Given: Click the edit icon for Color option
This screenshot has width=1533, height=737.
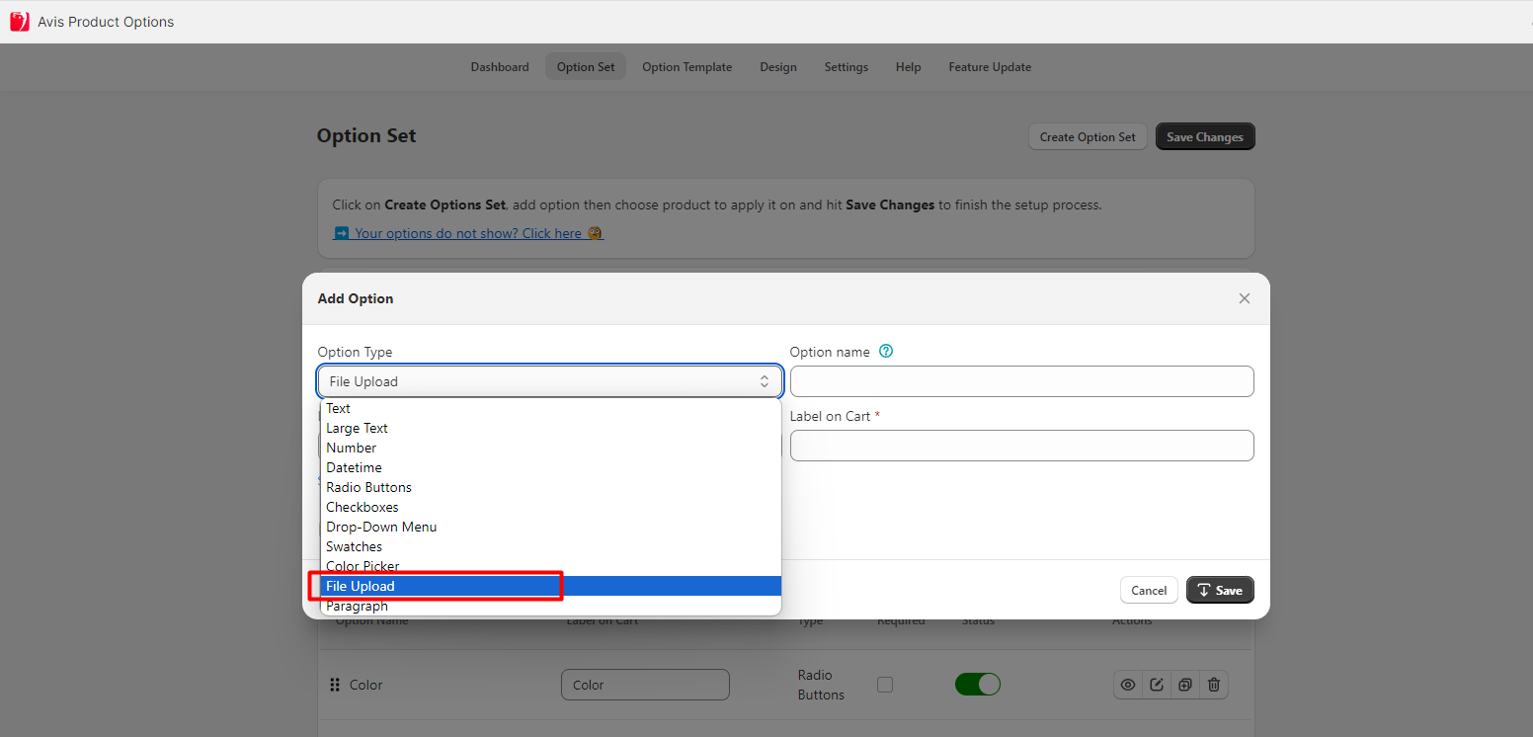Looking at the screenshot, I should pyautogui.click(x=1157, y=685).
